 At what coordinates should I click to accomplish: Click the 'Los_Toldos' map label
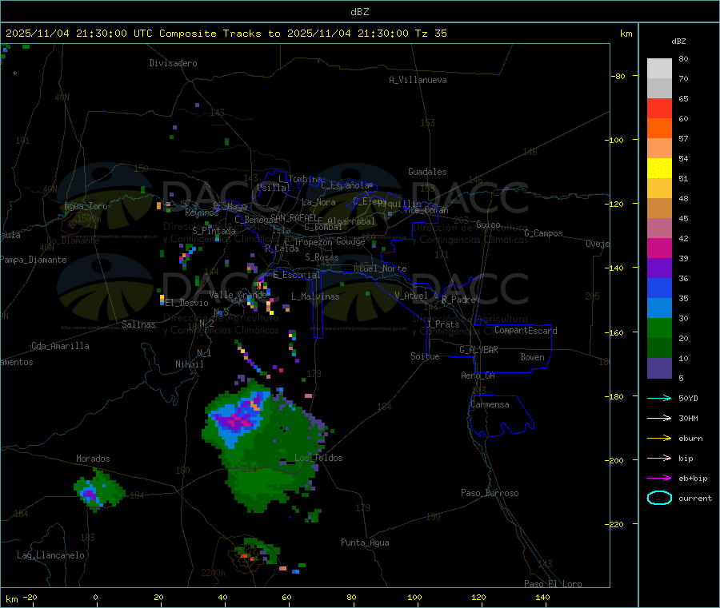[318, 458]
